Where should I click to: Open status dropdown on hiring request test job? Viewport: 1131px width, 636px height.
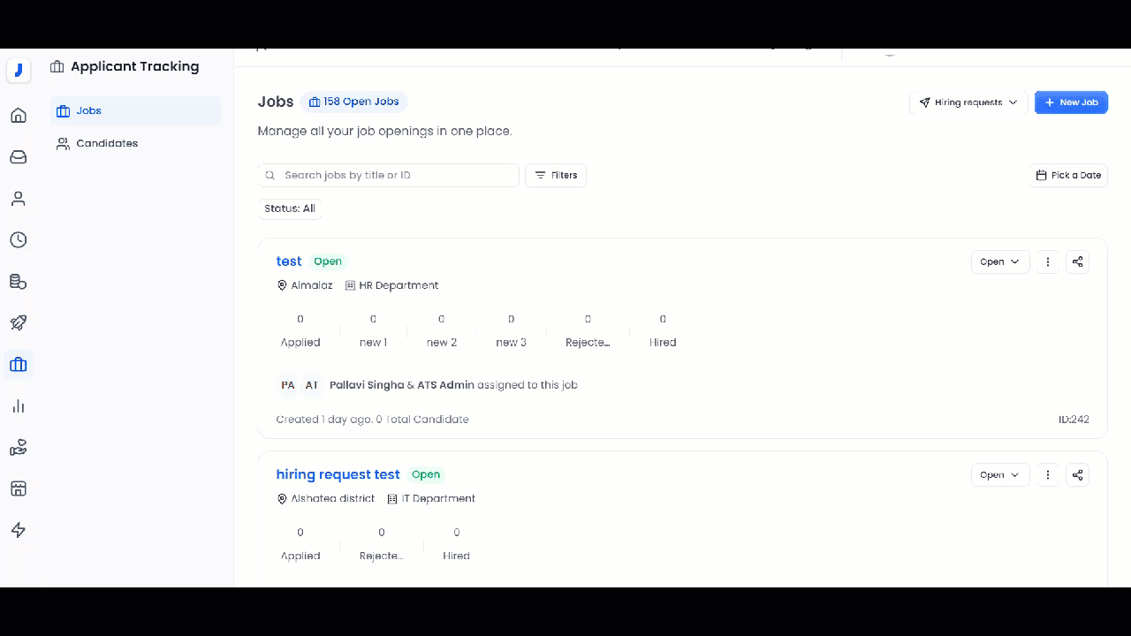coord(998,474)
